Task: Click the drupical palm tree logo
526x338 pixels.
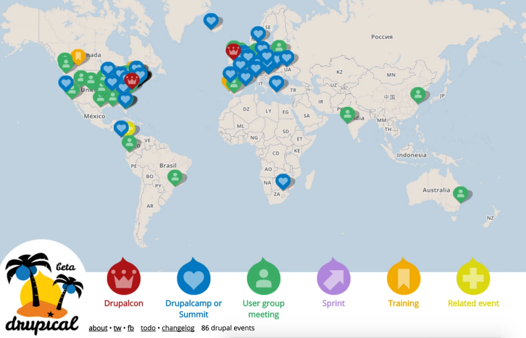Action: click(x=42, y=292)
